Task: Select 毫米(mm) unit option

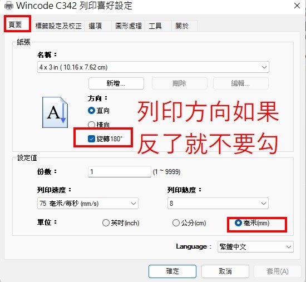Action: (x=238, y=222)
